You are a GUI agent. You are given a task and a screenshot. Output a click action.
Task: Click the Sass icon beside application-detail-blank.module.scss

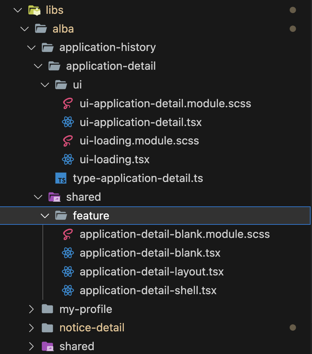(68, 234)
